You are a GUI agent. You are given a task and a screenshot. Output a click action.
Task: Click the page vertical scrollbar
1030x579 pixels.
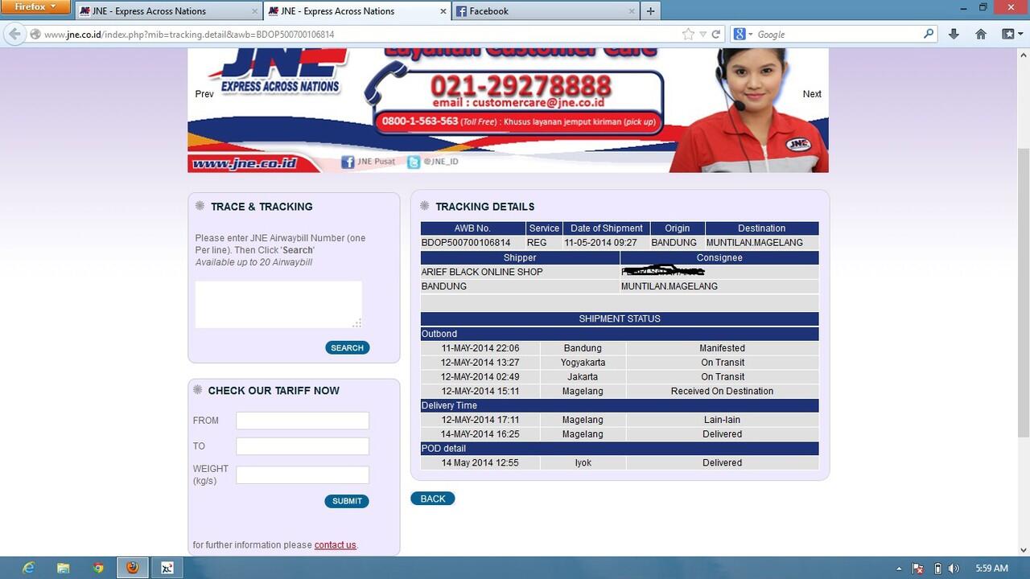(1024, 293)
